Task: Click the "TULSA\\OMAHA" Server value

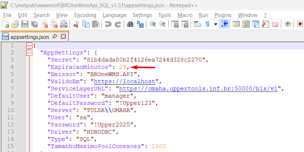Action: click(x=108, y=110)
